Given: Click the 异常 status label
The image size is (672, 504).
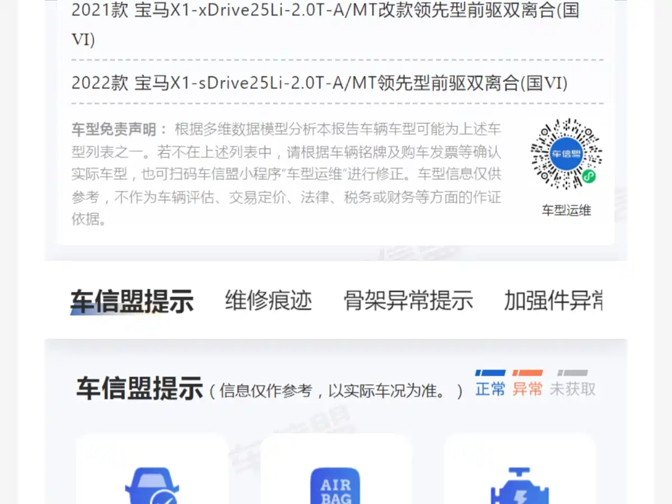Looking at the screenshot, I should pos(528,389).
